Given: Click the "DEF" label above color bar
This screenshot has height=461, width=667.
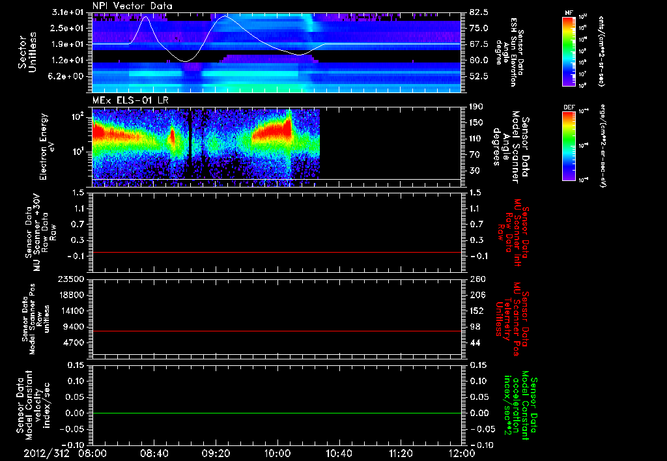Looking at the screenshot, I should click(569, 107).
